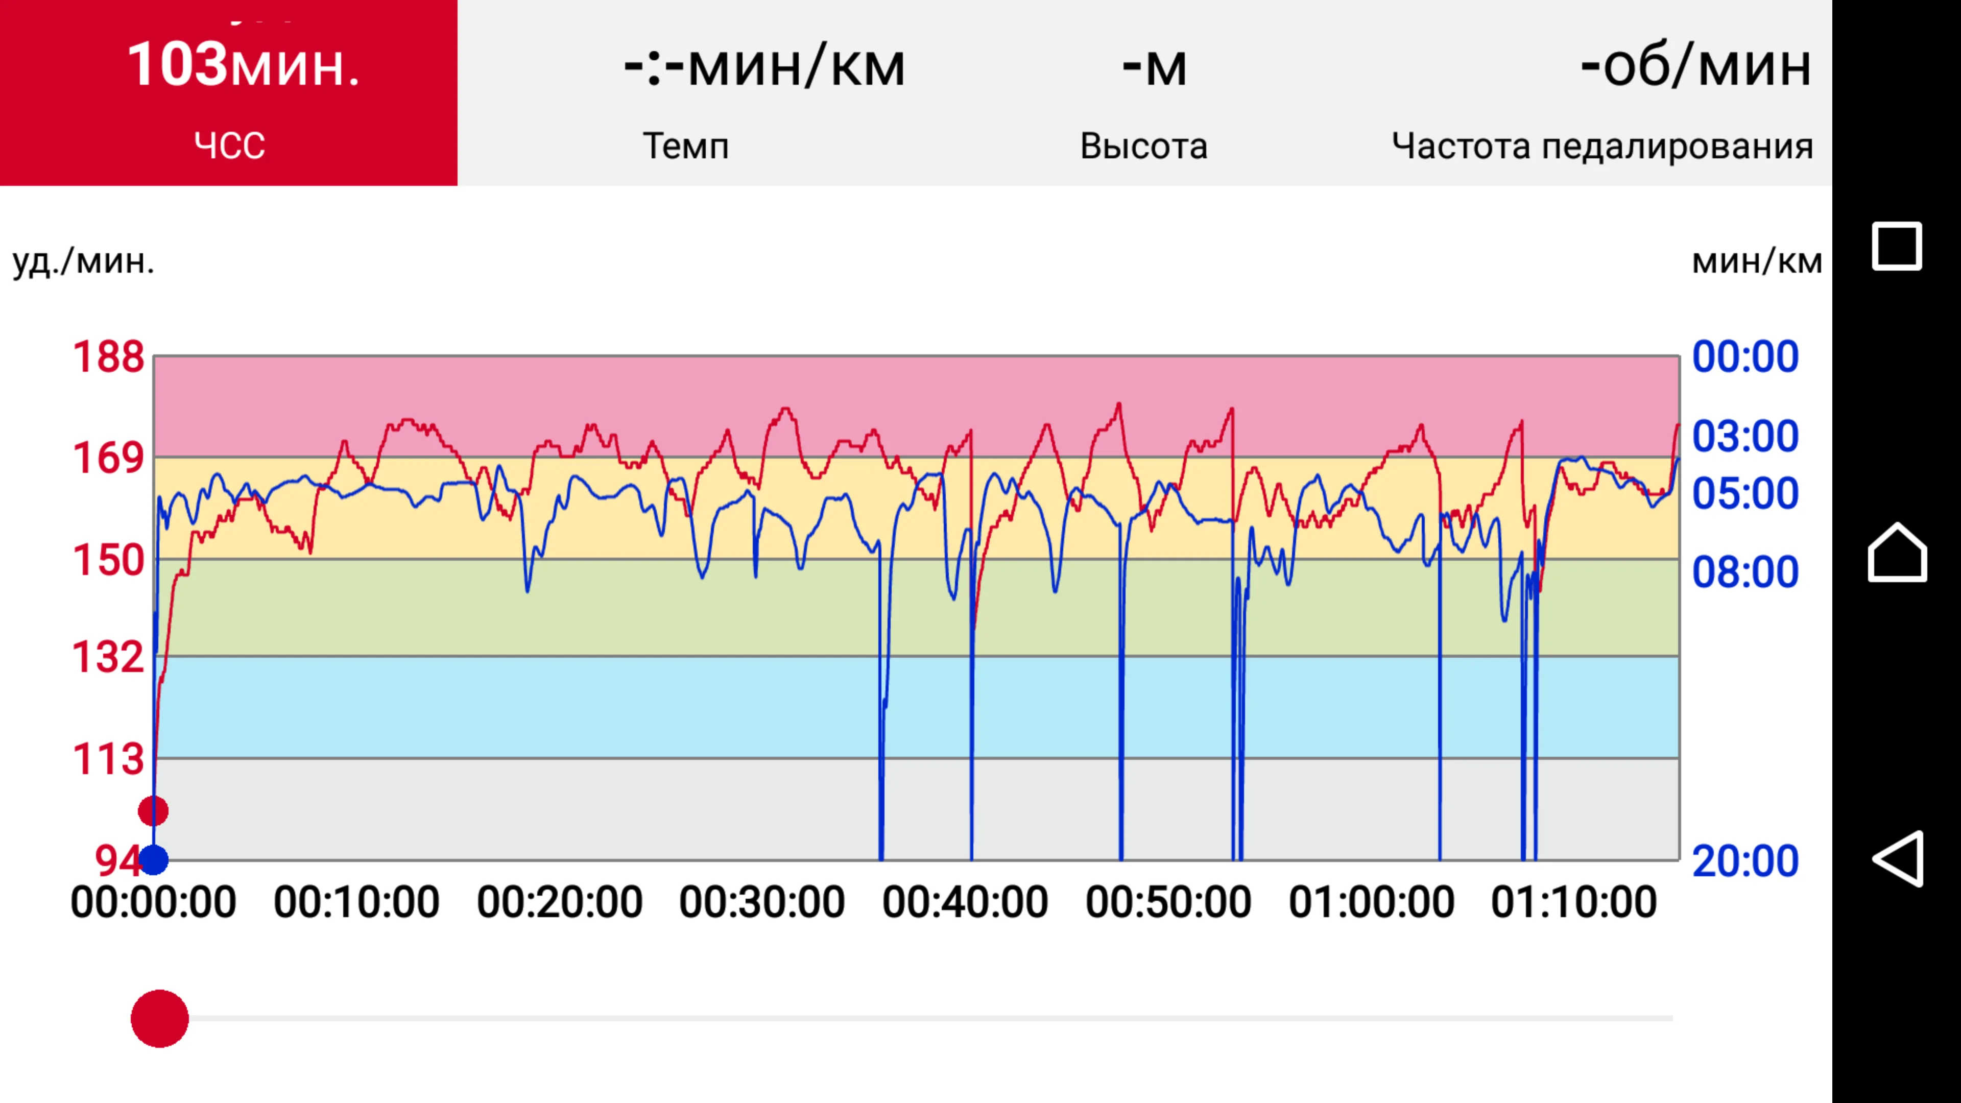Click the 01:10:00 time axis label
This screenshot has width=1961, height=1103.
pos(1573,903)
